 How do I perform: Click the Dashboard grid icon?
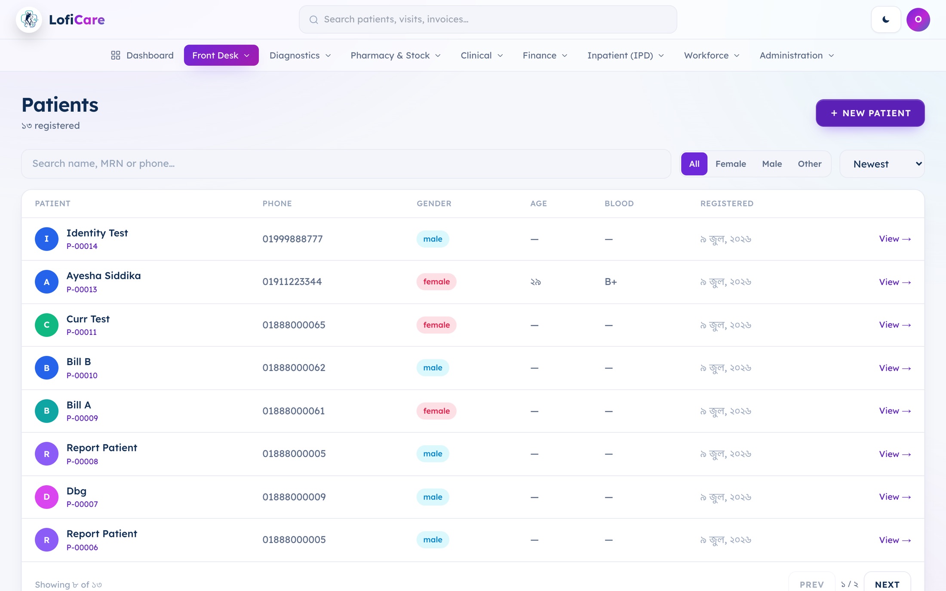(116, 55)
